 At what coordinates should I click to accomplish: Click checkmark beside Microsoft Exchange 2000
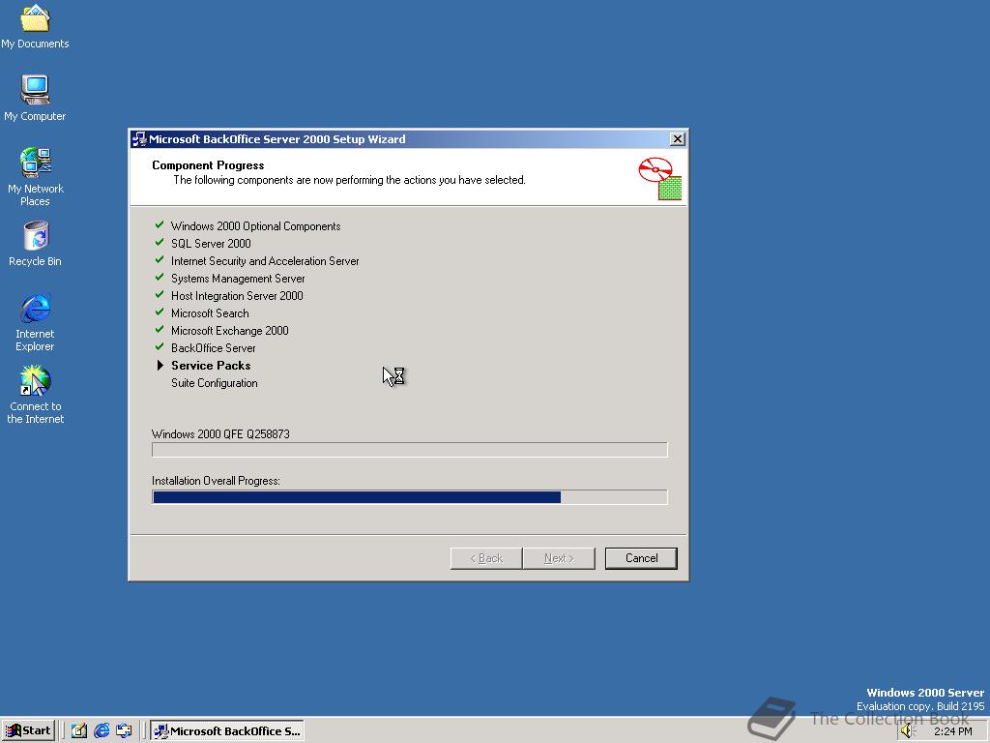pyautogui.click(x=160, y=330)
